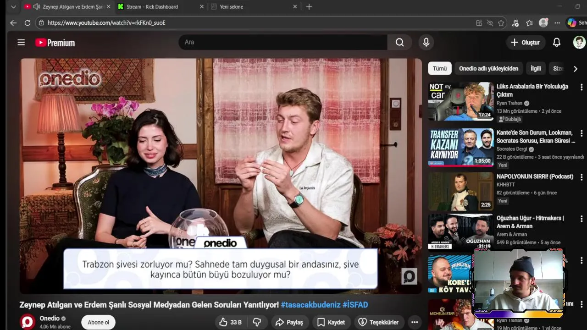Screen dimensions: 587x330
Task: Mute the tab via speaker icon on YouTube tab
Action: (x=36, y=7)
